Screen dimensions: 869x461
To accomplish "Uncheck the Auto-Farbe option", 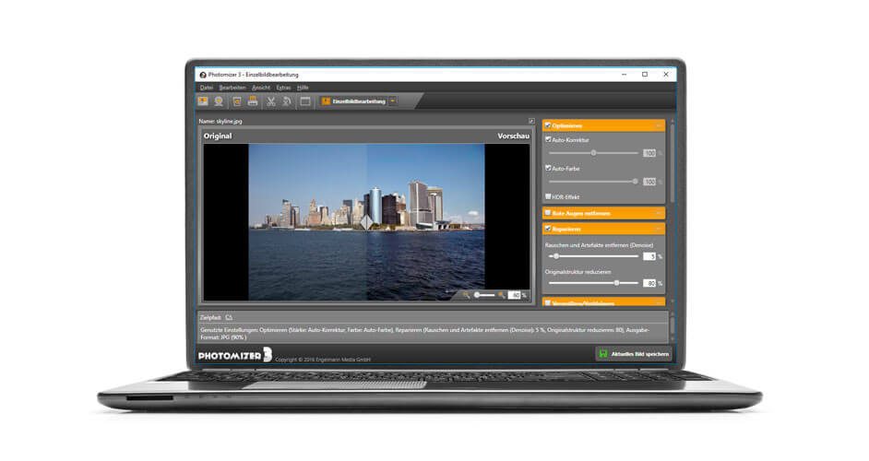I will click(x=548, y=168).
